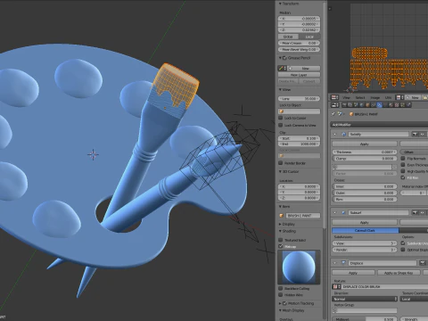Click the pin icon in Properties breadcrumb
The height and width of the screenshot is (321, 428).
click(333, 114)
